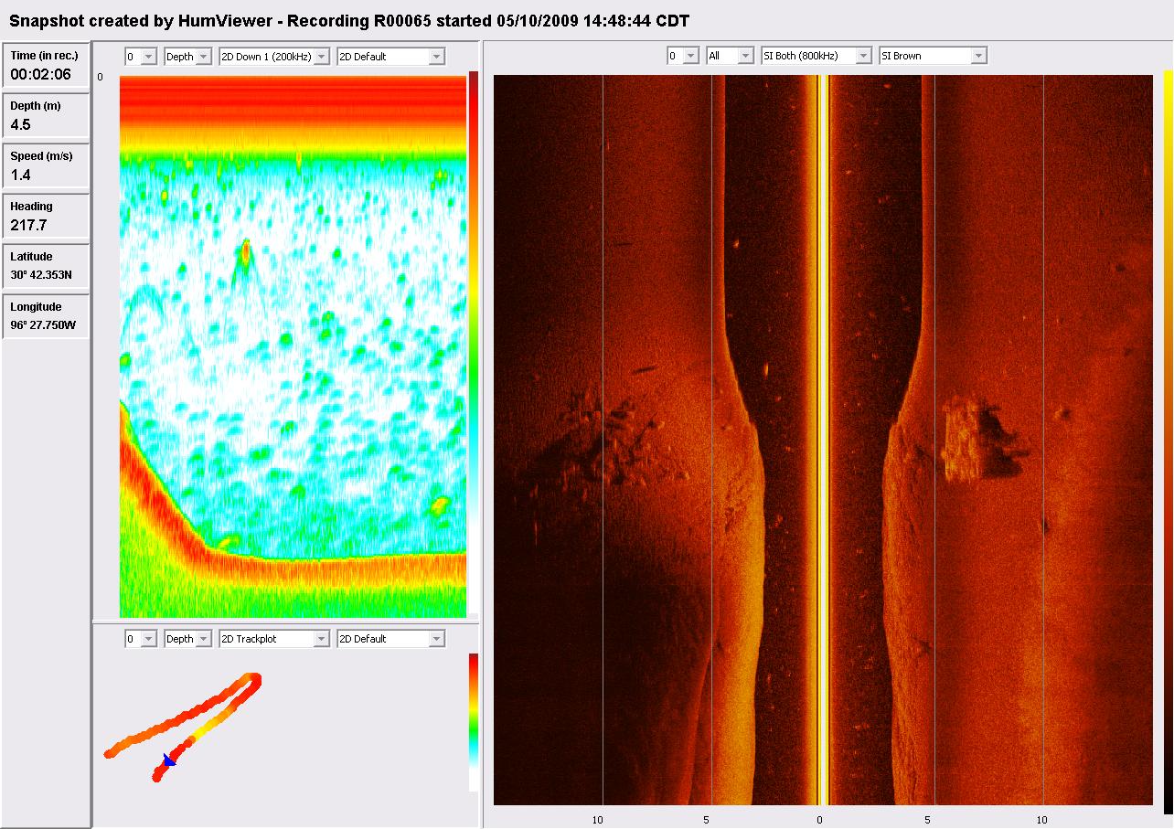Expand the SI Brown color palette dropdown

933,57
